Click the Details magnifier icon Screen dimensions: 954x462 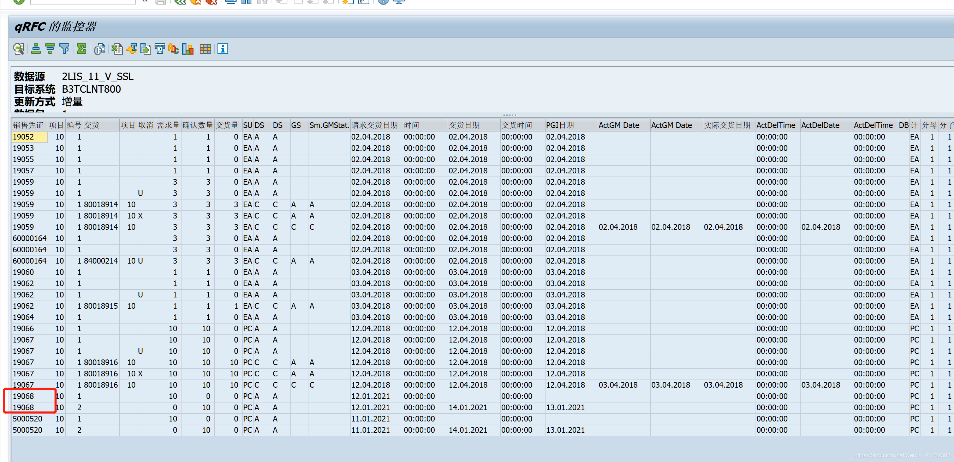click(x=18, y=49)
